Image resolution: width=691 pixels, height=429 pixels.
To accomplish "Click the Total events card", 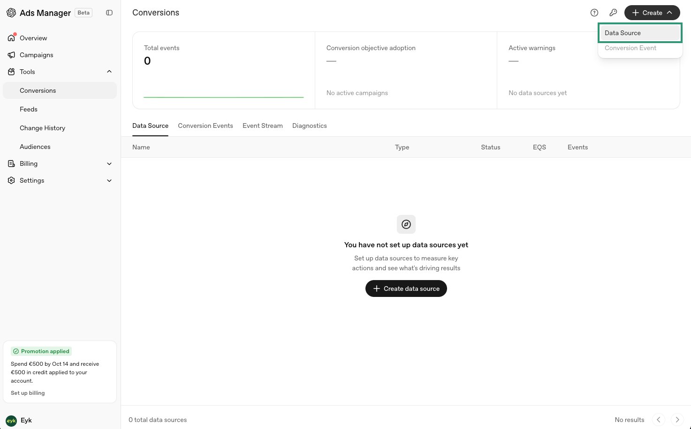I will click(224, 70).
